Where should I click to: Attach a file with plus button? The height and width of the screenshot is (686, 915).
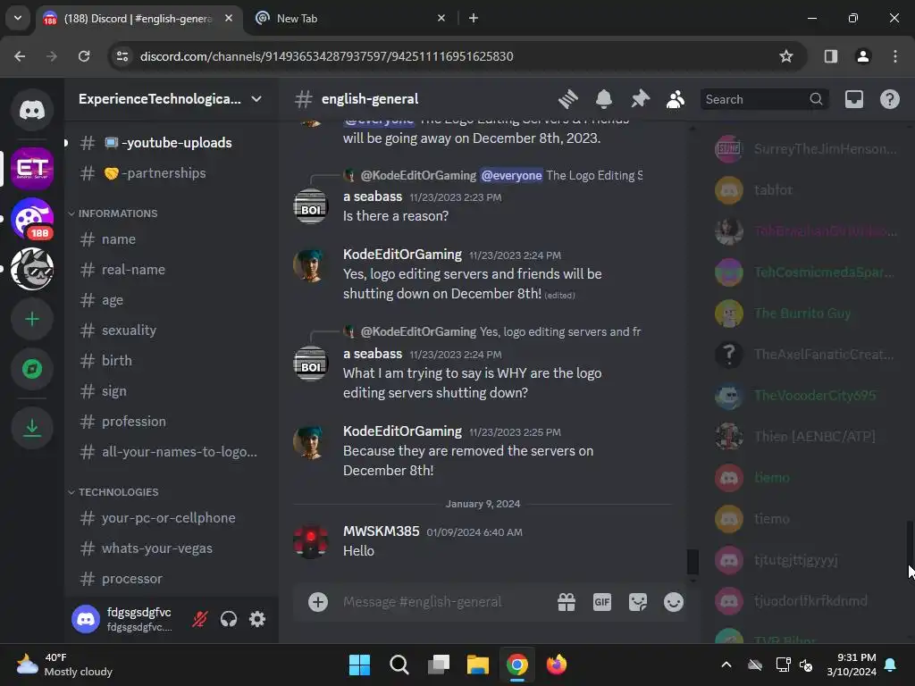[x=318, y=602]
